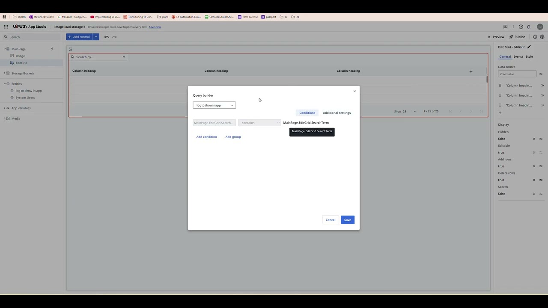
Task: Click the Add condition link
Action: [x=206, y=137]
